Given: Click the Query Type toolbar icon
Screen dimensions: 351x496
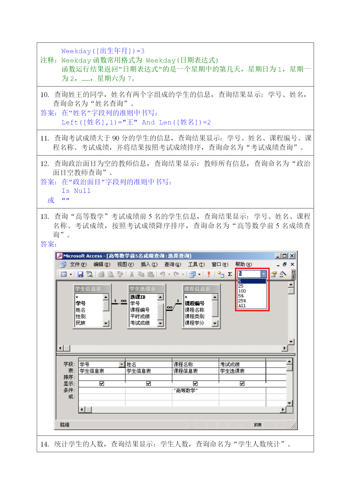Looking at the screenshot, I should (x=193, y=274).
